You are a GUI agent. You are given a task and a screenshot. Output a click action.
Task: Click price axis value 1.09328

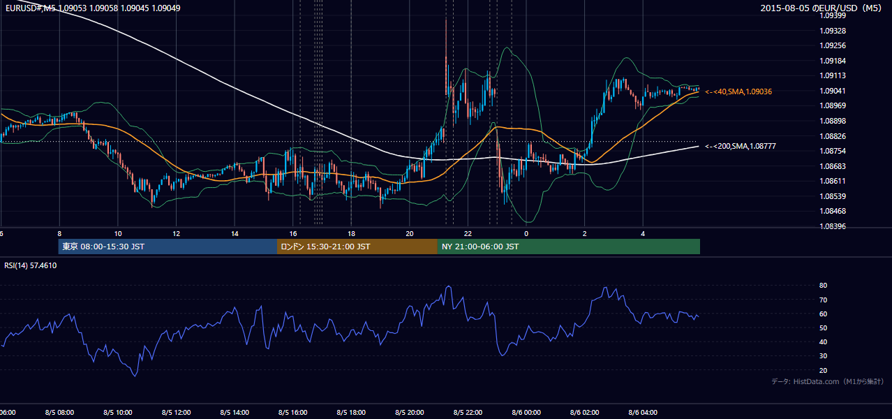pyautogui.click(x=833, y=31)
